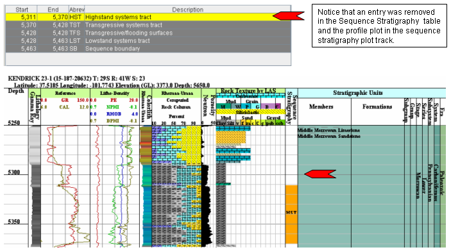Select the Lowstand systems tract row

pos(148,41)
